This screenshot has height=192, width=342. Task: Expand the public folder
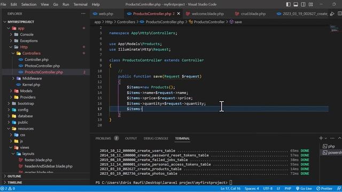[x=22, y=122]
